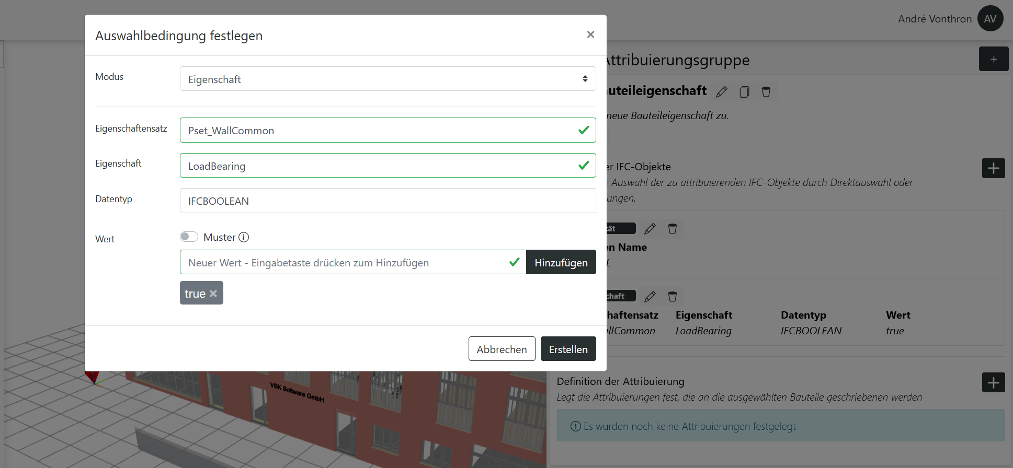Click the IFCBOOLEAN value in background table
Screen dimensions: 1013x468
[811, 331]
